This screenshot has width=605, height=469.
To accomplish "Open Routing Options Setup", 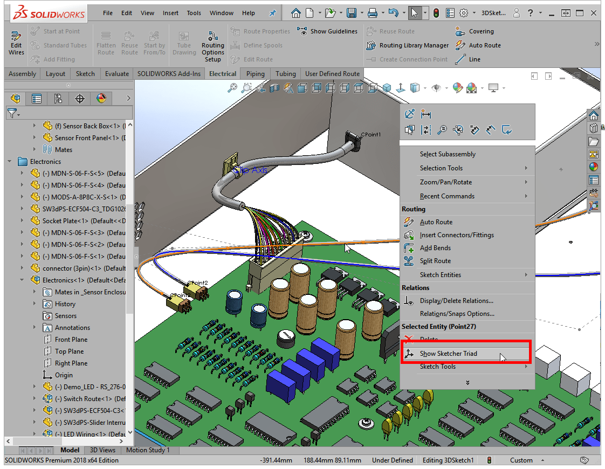I will (x=212, y=46).
